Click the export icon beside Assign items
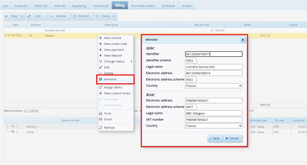307x165 pixels. [x=100, y=87]
